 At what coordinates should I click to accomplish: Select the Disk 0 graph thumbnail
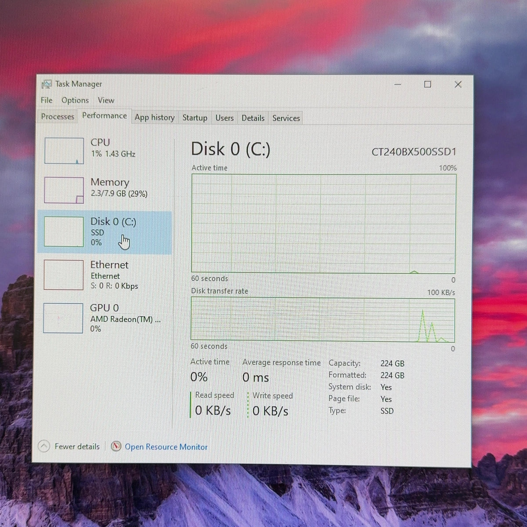tap(64, 231)
